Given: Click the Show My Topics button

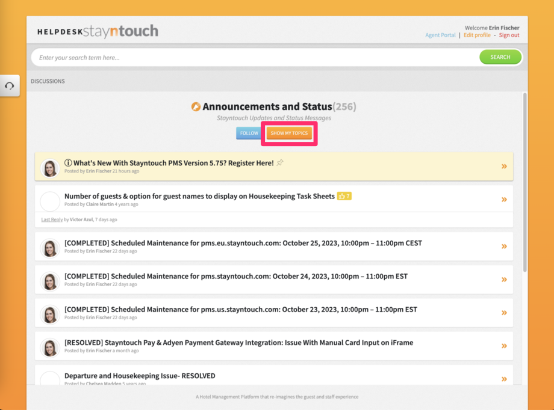Looking at the screenshot, I should click(x=289, y=133).
